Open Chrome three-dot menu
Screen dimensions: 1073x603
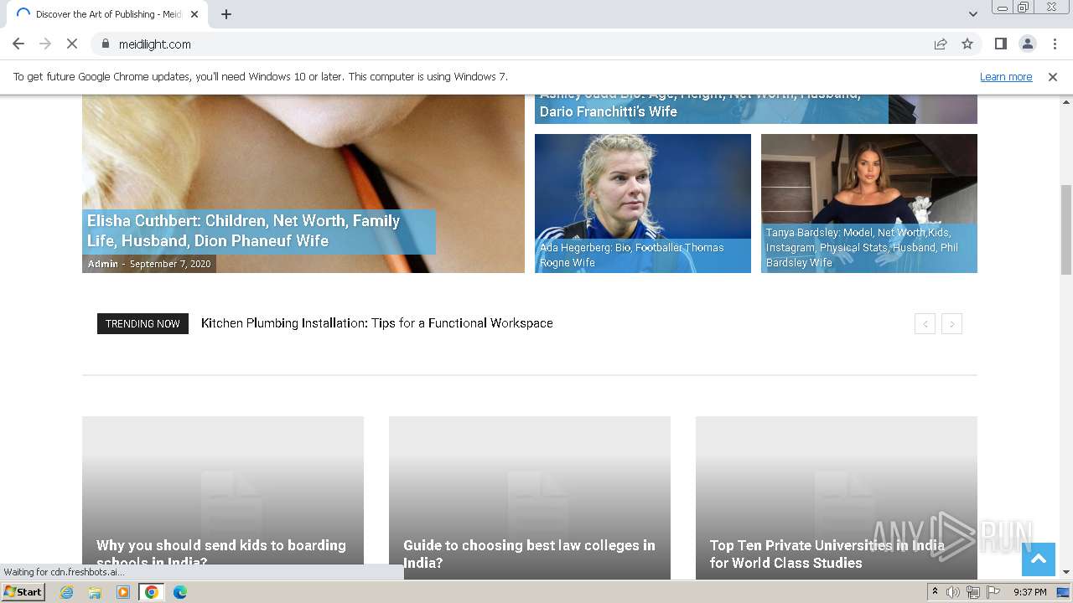pyautogui.click(x=1054, y=44)
